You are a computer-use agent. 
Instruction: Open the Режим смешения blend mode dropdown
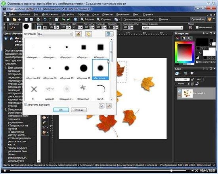tap(163, 28)
